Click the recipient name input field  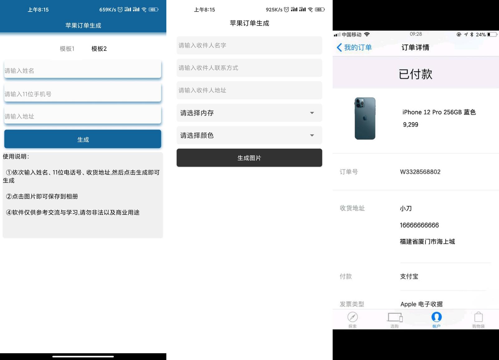[249, 45]
